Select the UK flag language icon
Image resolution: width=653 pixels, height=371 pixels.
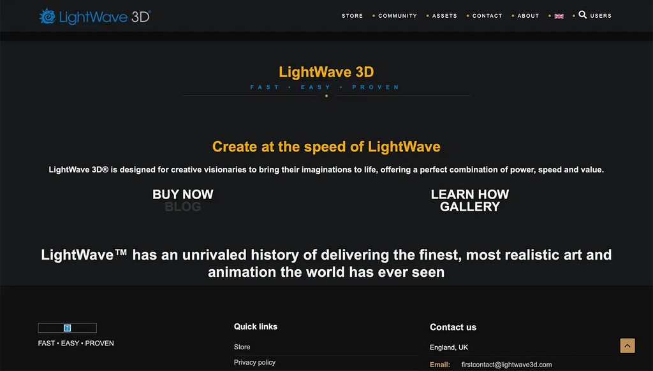click(559, 16)
